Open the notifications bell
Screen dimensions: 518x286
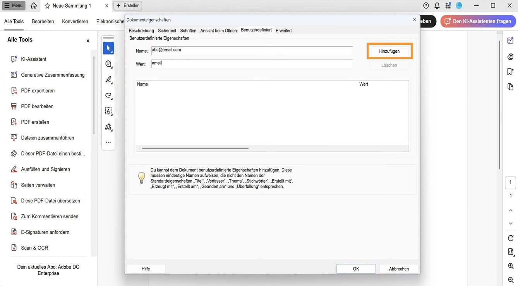point(437,5)
